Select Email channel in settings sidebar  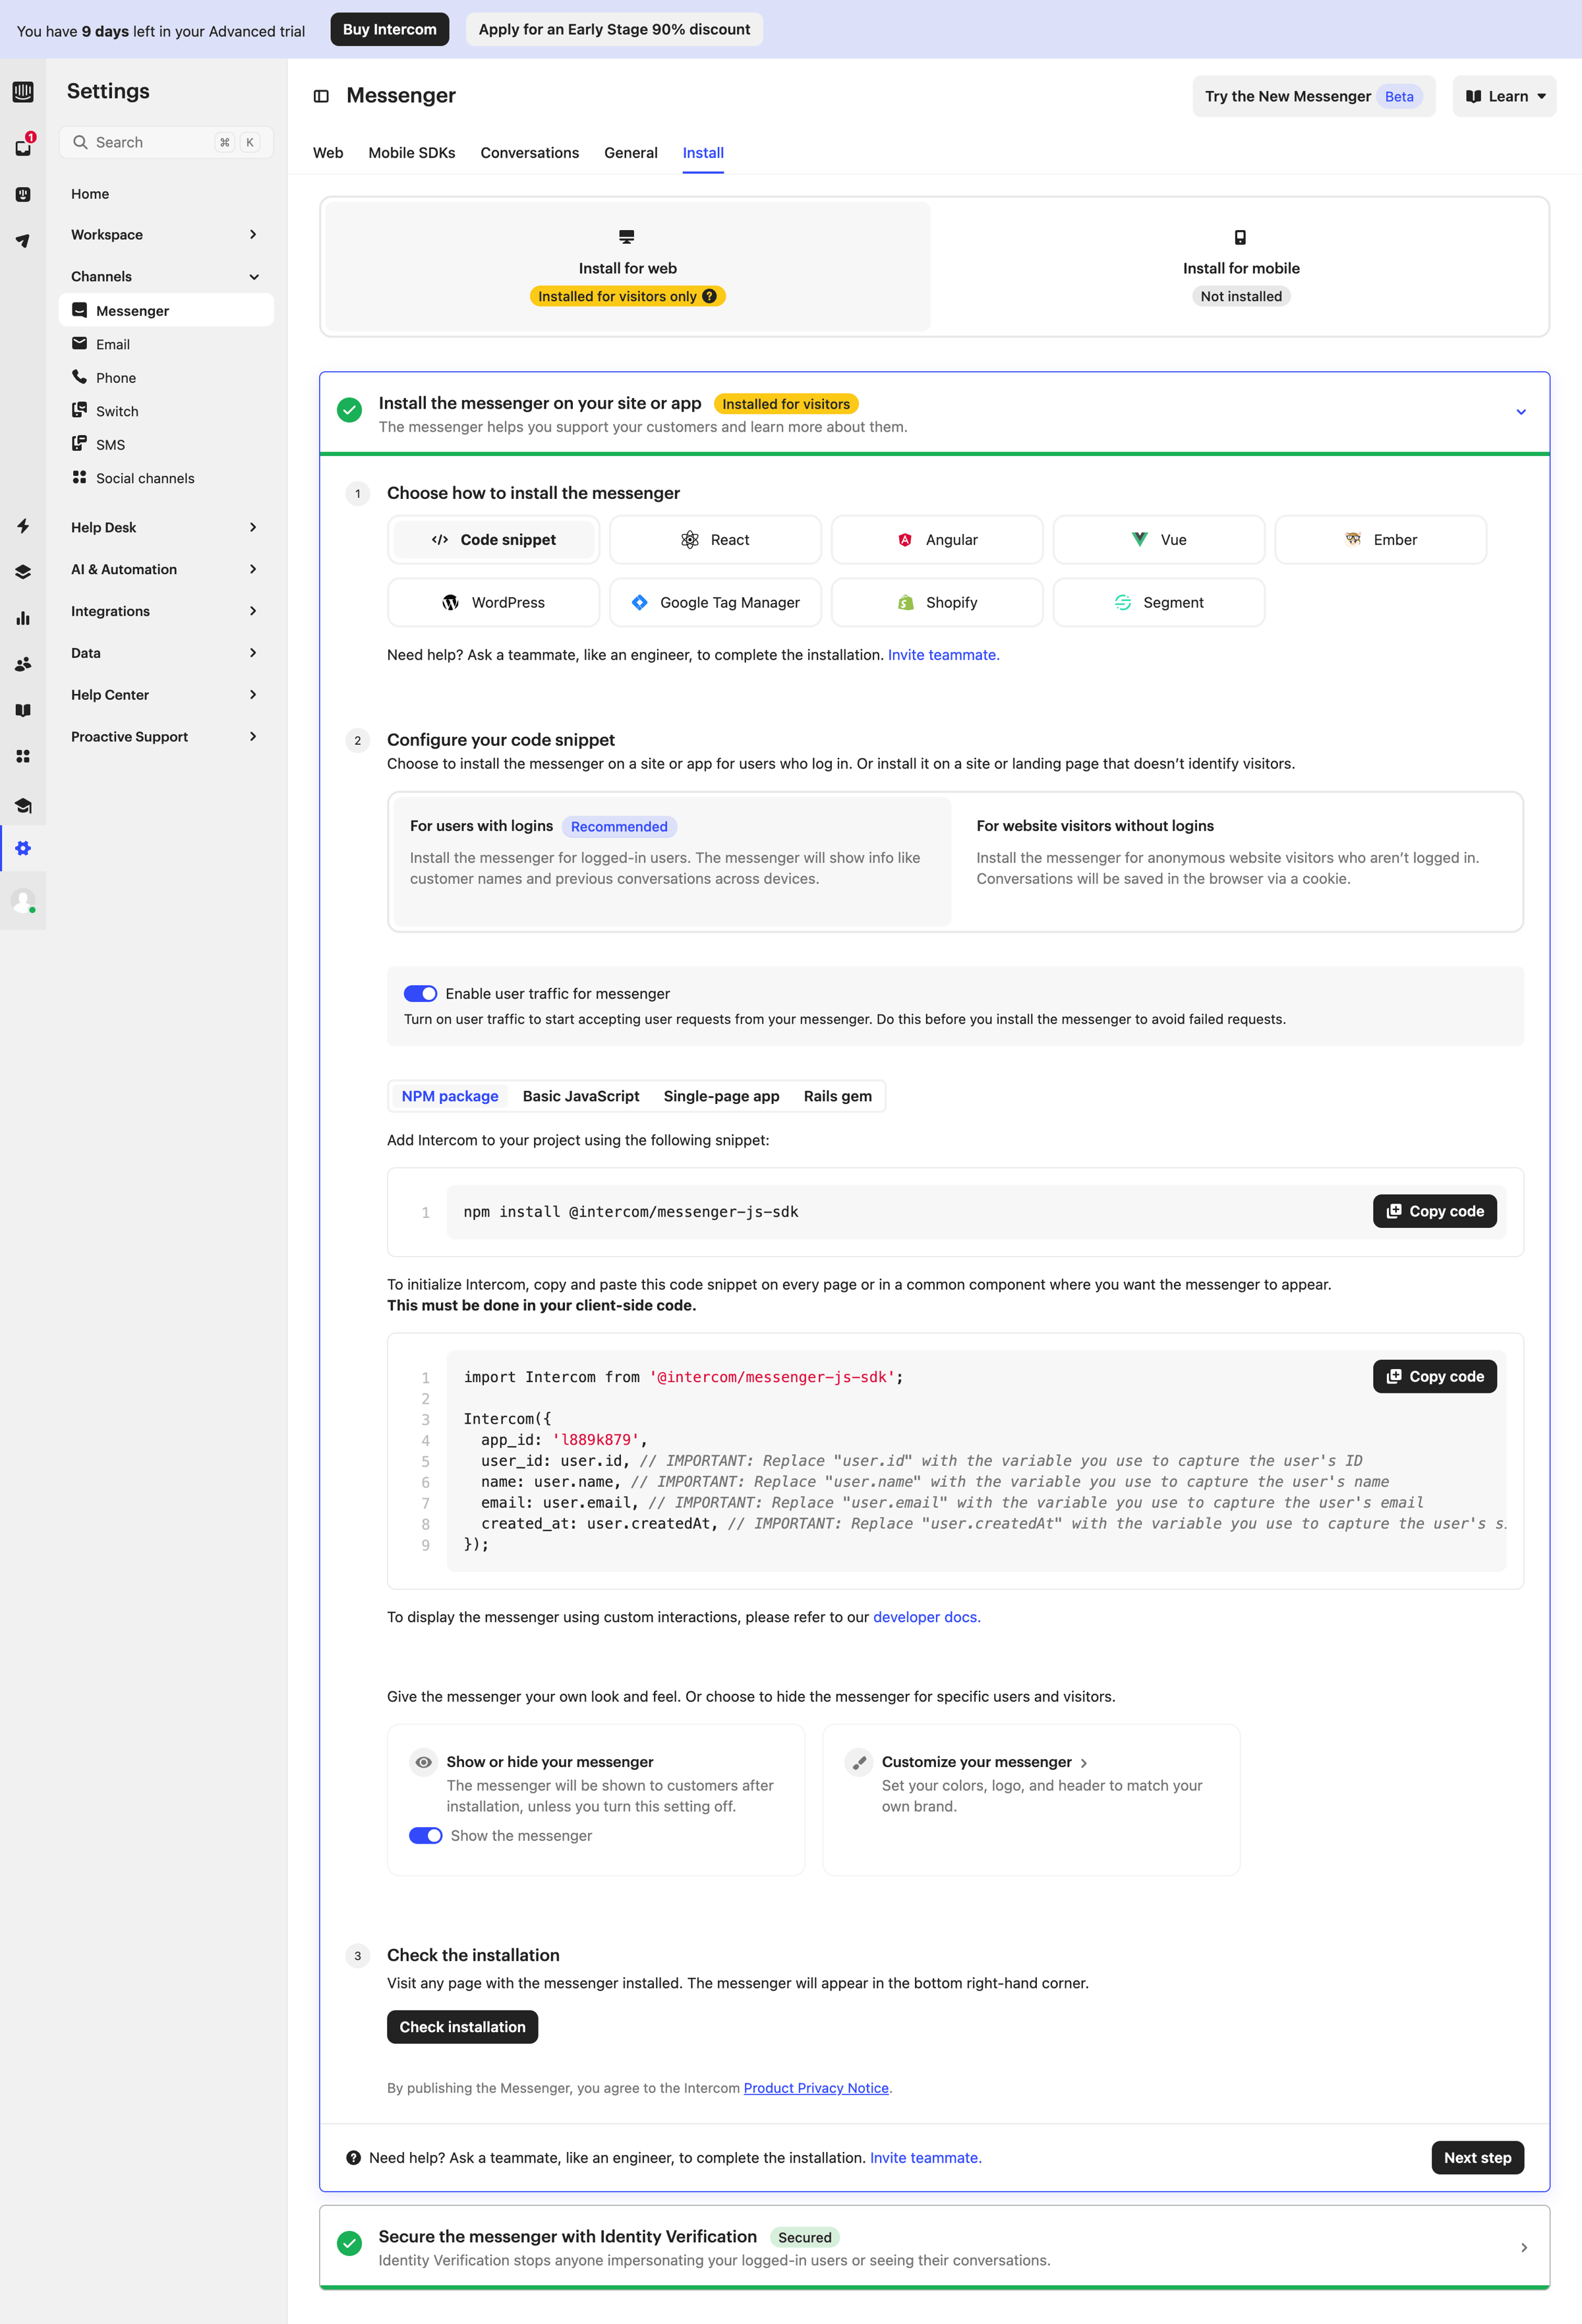tap(166, 344)
